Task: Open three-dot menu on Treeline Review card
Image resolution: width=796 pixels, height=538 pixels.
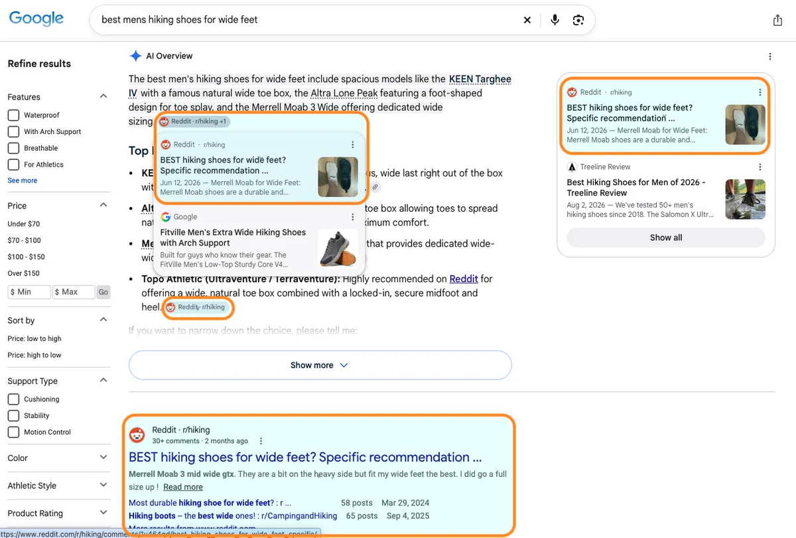Action: (760, 167)
